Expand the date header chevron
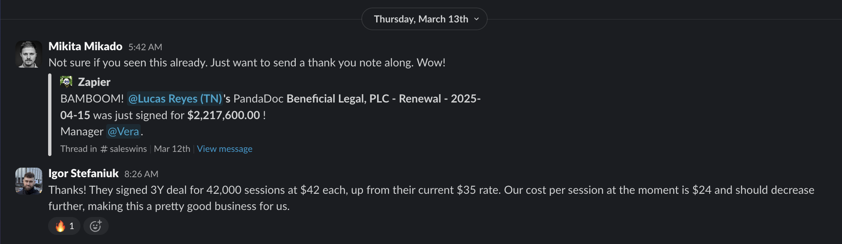842x244 pixels. pyautogui.click(x=477, y=19)
